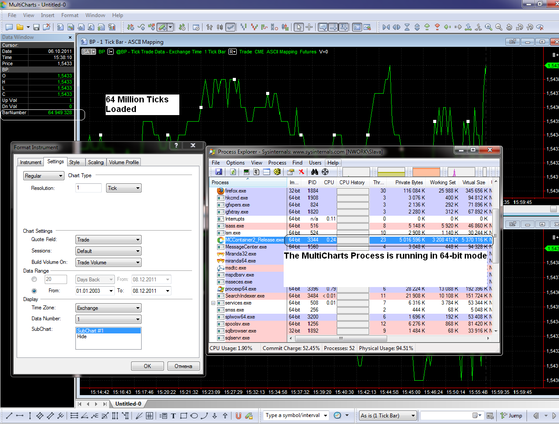Select the Days Back radio button

tap(34, 279)
